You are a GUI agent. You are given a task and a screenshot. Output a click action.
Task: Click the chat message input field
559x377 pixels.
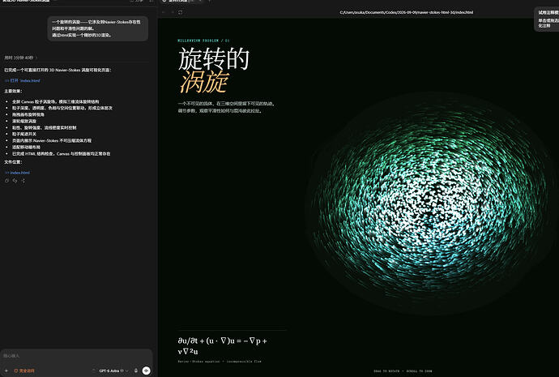[77, 356]
